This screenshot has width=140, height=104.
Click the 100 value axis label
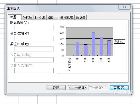[x=61, y=44]
